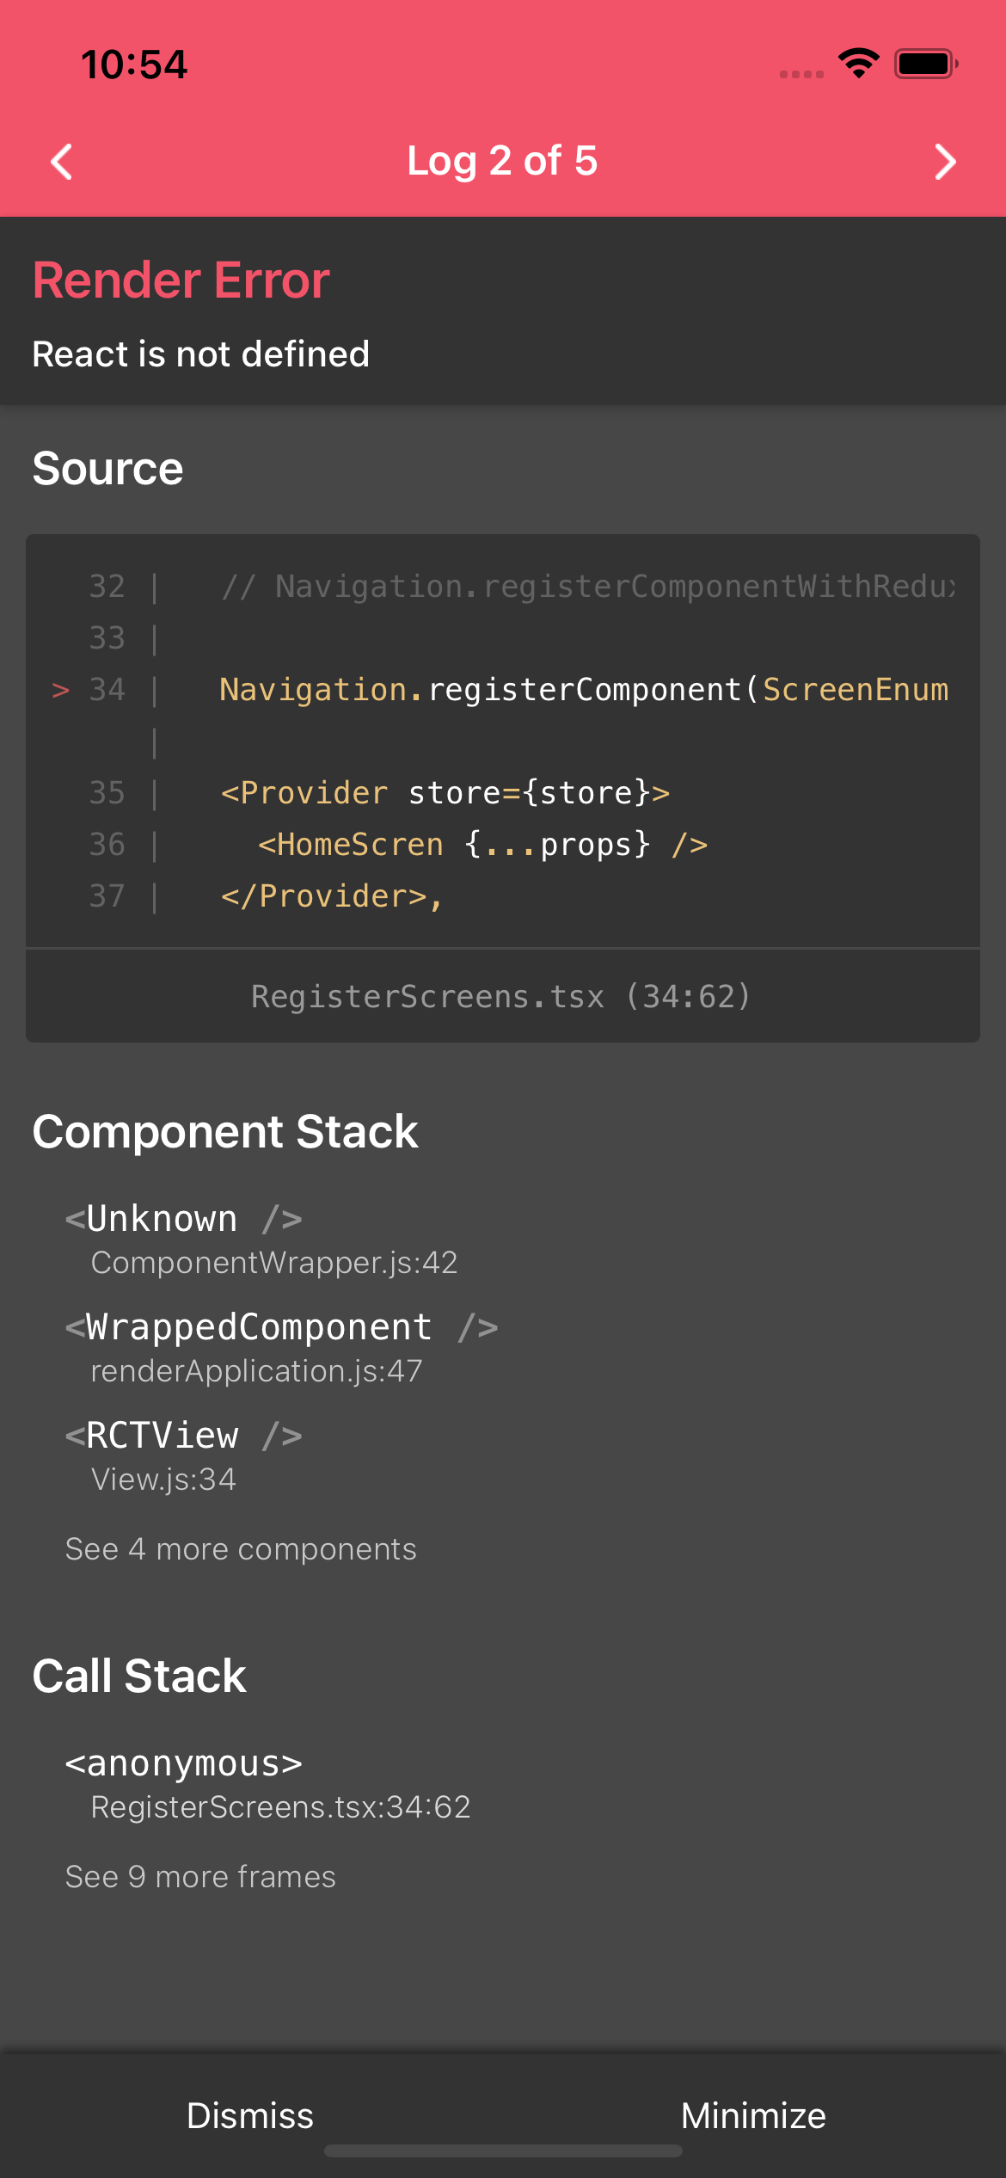Tap the battery status icon
The image size is (1006, 2178).
tap(925, 64)
